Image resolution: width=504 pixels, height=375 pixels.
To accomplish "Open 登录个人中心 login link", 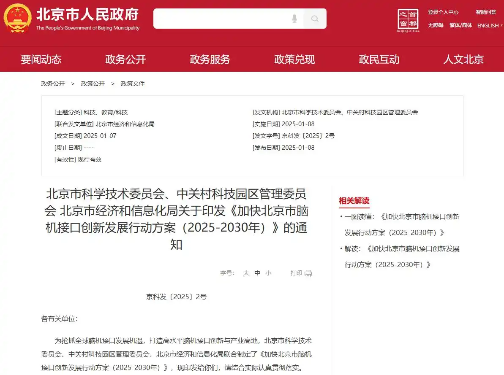I will click(x=443, y=12).
